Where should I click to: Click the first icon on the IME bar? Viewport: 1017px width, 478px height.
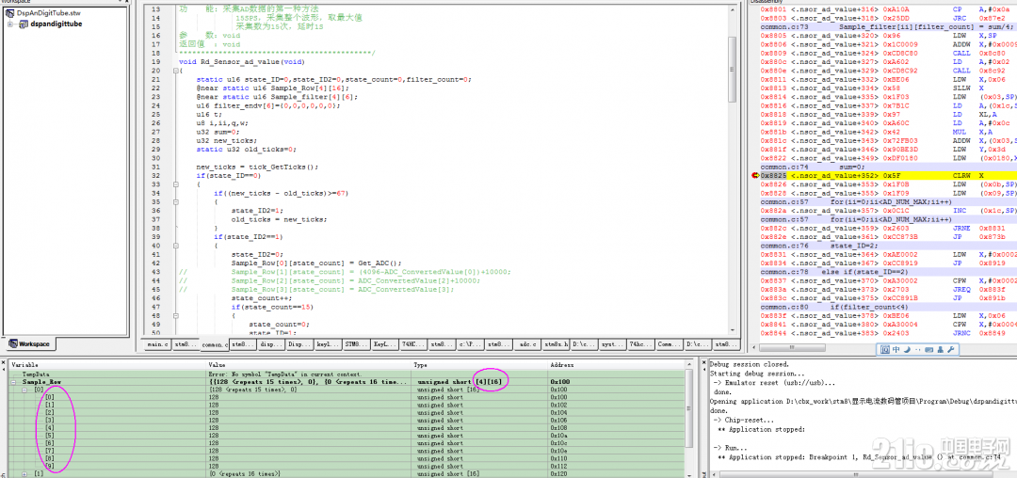click(x=884, y=350)
